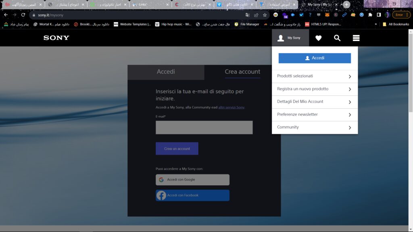Switch to the Links browser tab
This screenshot has height=232, width=413.
click(x=150, y=4)
